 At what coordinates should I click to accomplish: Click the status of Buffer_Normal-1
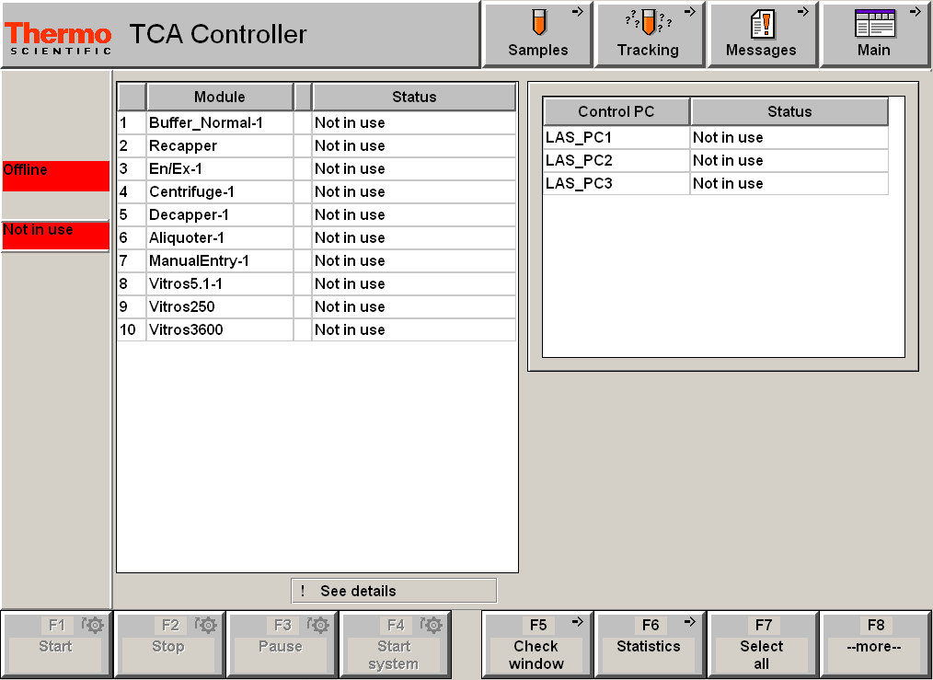coord(414,122)
